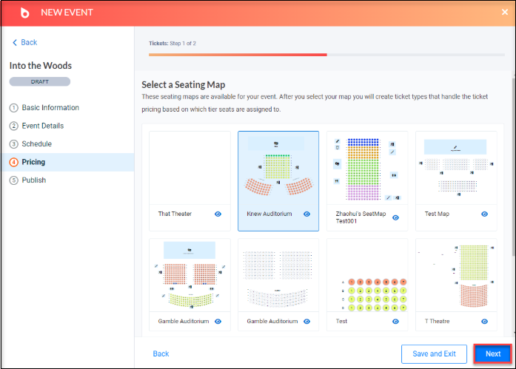Preview the That Theater seating map eye icon

click(218, 214)
